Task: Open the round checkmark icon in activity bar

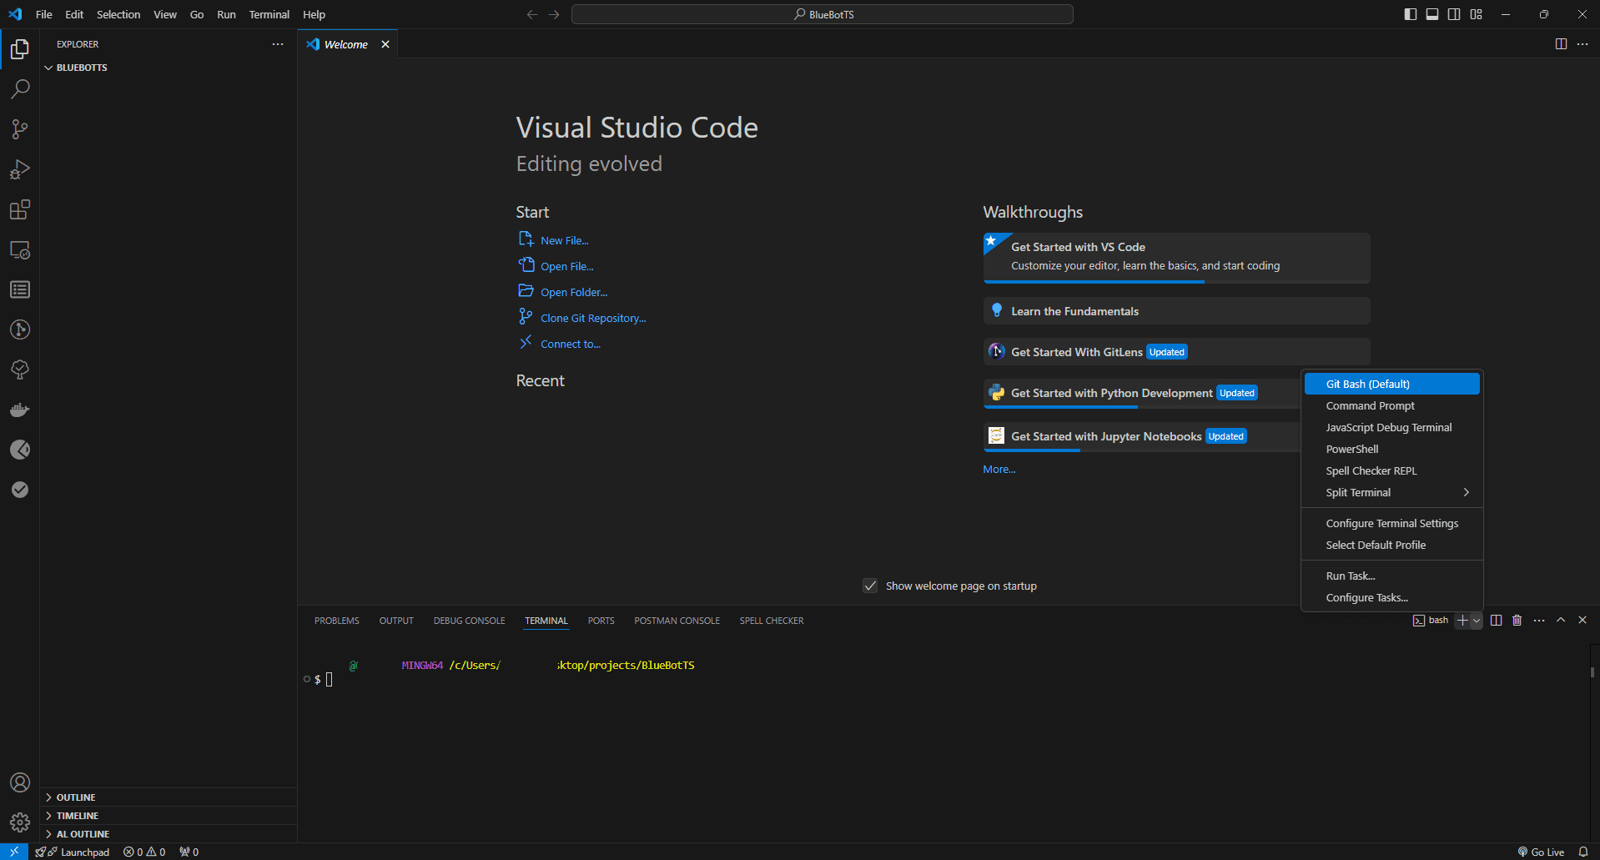Action: pos(20,490)
